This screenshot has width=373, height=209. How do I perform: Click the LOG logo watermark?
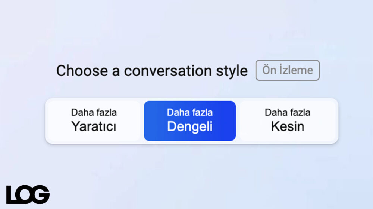point(28,194)
